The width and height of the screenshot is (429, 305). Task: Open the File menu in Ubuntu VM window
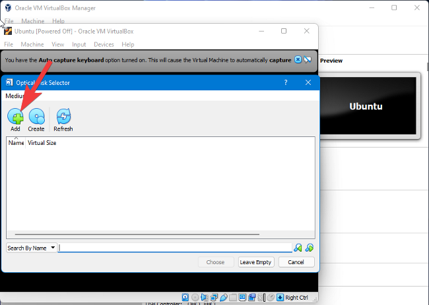click(x=9, y=45)
